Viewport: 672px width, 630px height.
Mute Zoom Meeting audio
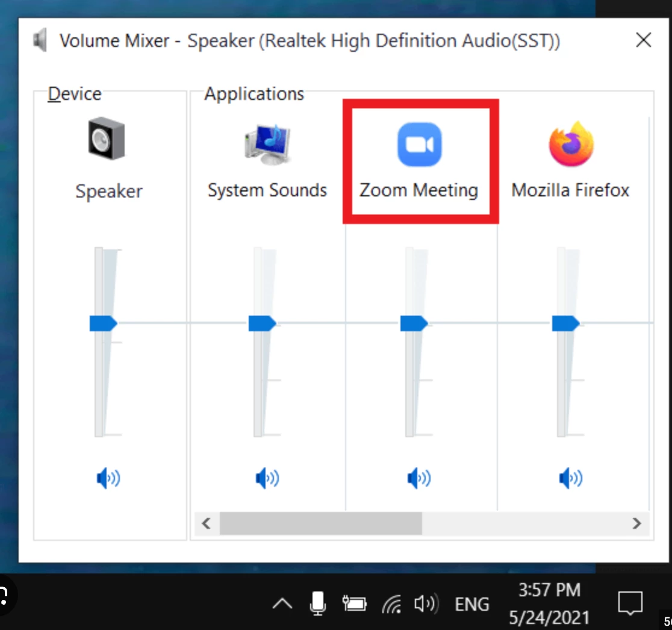pyautogui.click(x=418, y=478)
